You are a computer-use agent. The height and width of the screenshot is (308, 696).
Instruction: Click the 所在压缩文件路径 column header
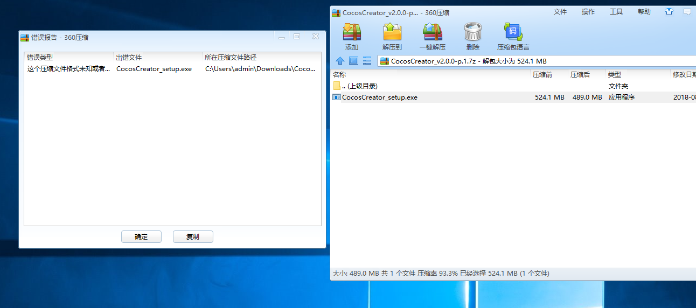tap(262, 57)
